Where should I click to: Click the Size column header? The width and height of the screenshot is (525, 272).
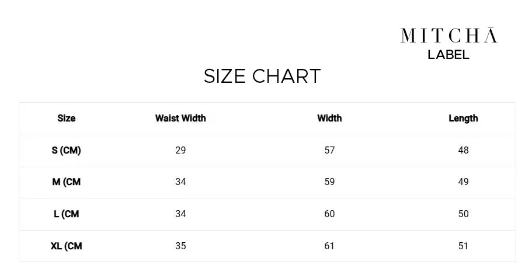[x=67, y=118]
